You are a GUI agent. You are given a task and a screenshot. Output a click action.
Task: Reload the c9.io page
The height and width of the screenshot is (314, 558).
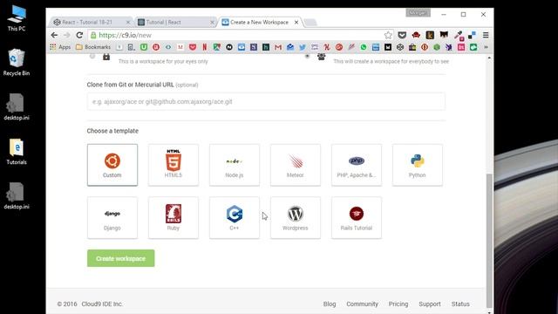point(79,35)
